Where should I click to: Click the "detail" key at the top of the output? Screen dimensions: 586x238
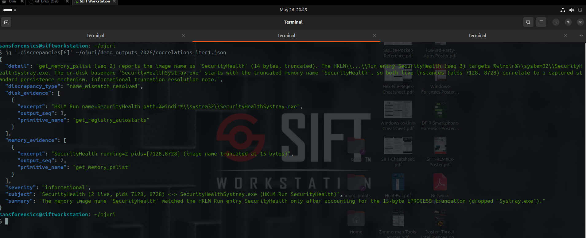pos(17,66)
